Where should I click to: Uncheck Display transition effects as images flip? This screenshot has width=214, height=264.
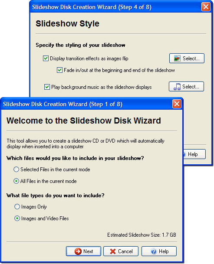[x=46, y=59]
